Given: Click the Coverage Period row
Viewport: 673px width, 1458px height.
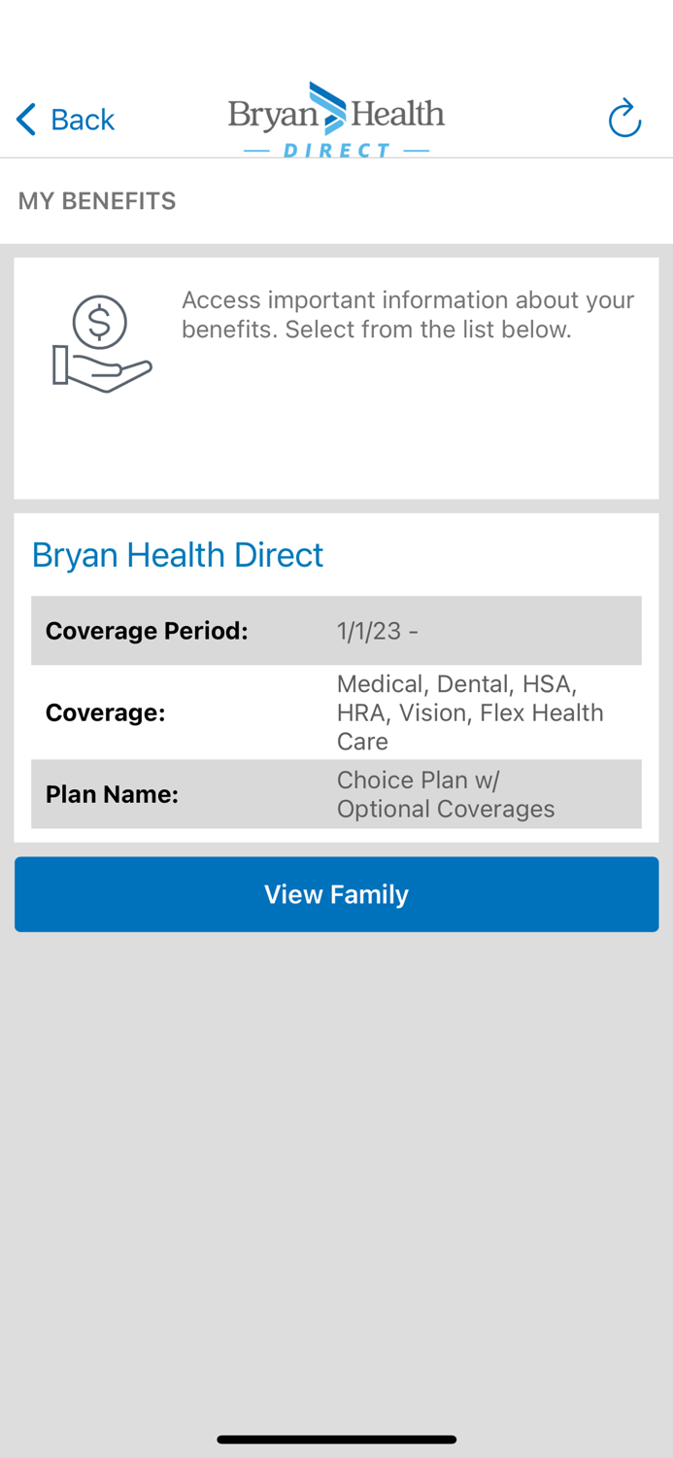Looking at the screenshot, I should (336, 630).
